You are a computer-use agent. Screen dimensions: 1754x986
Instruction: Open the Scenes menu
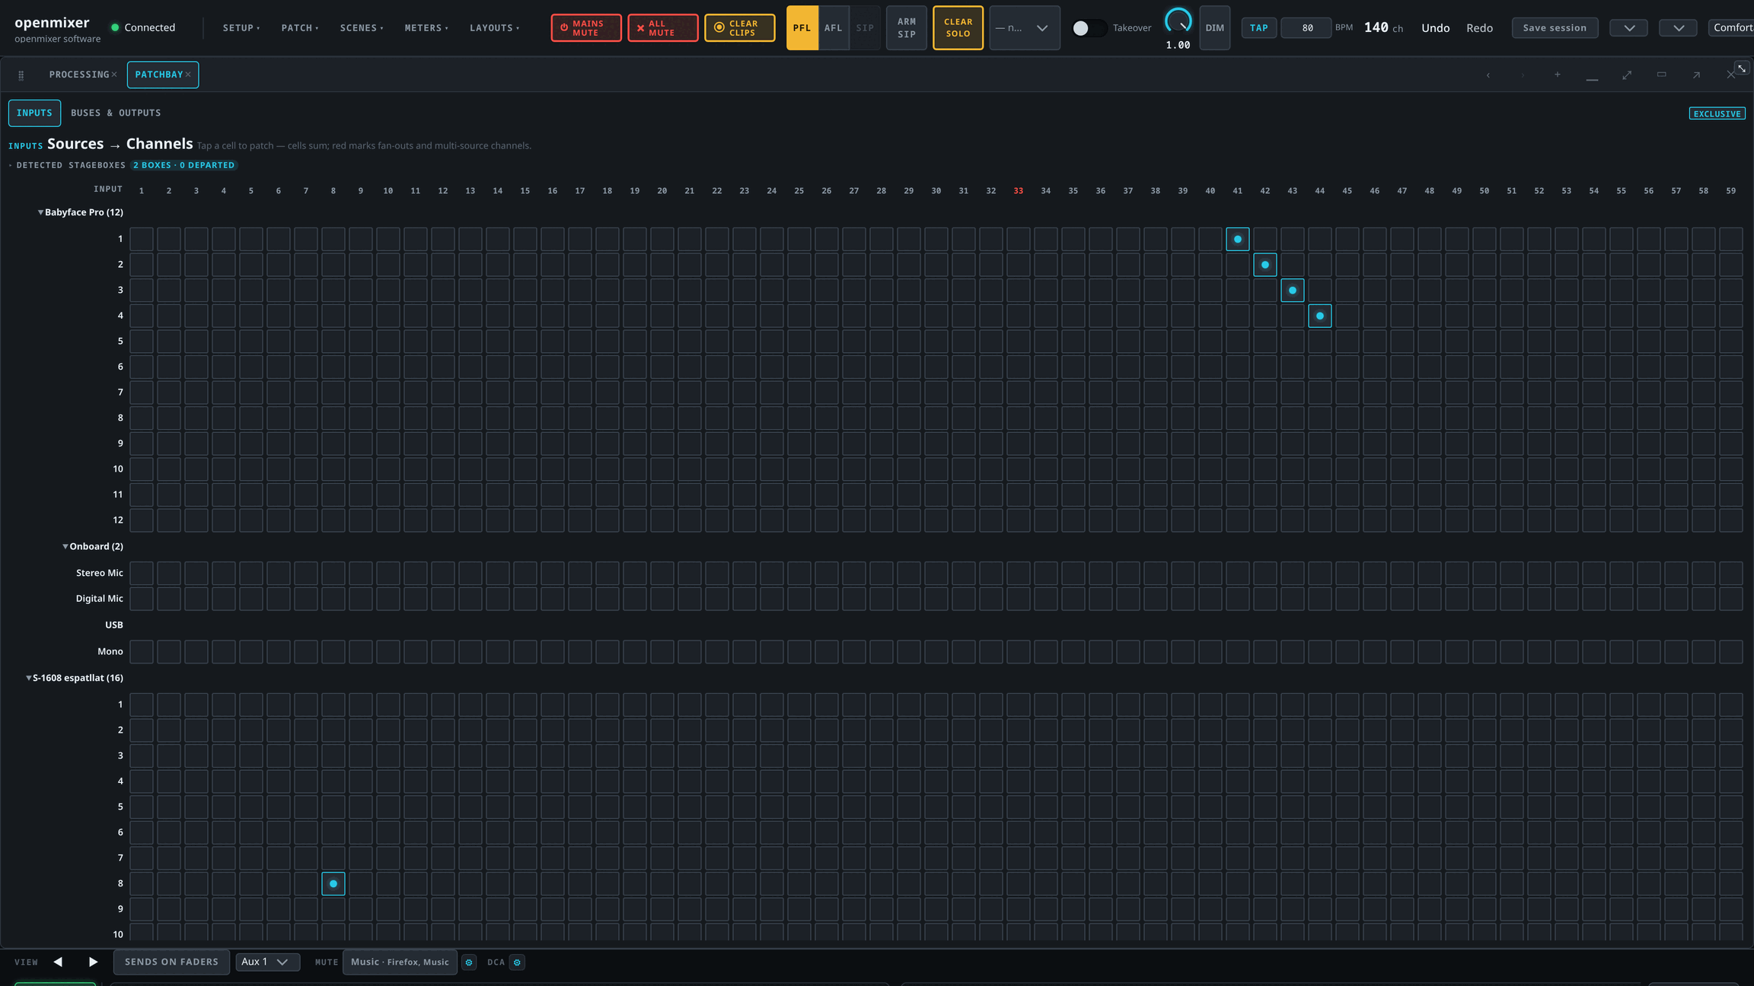362,28
